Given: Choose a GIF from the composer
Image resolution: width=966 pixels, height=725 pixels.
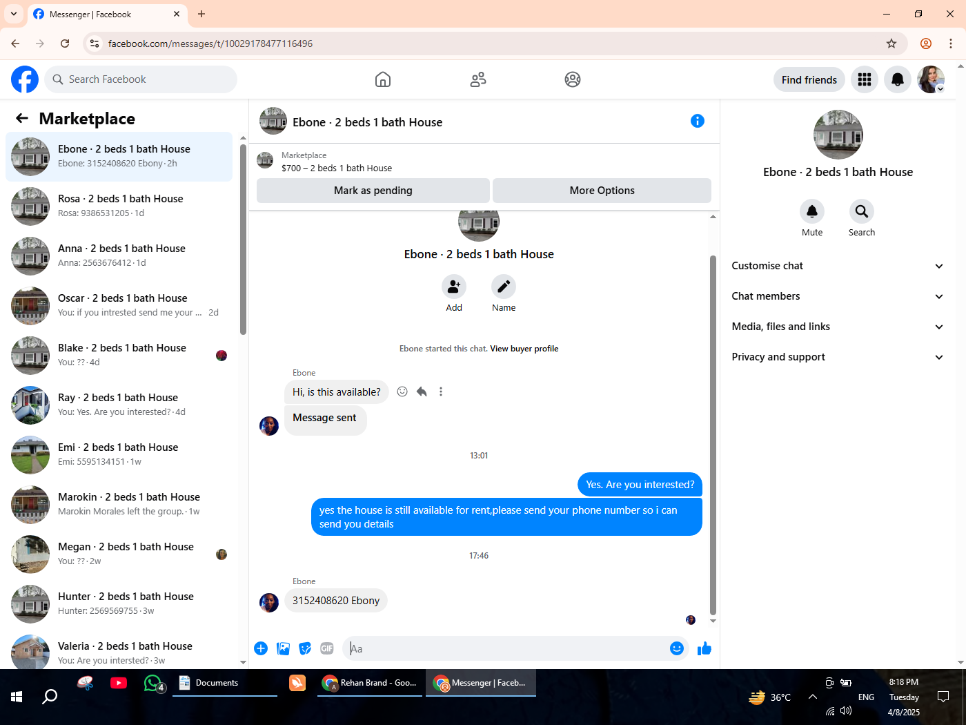Looking at the screenshot, I should [327, 648].
